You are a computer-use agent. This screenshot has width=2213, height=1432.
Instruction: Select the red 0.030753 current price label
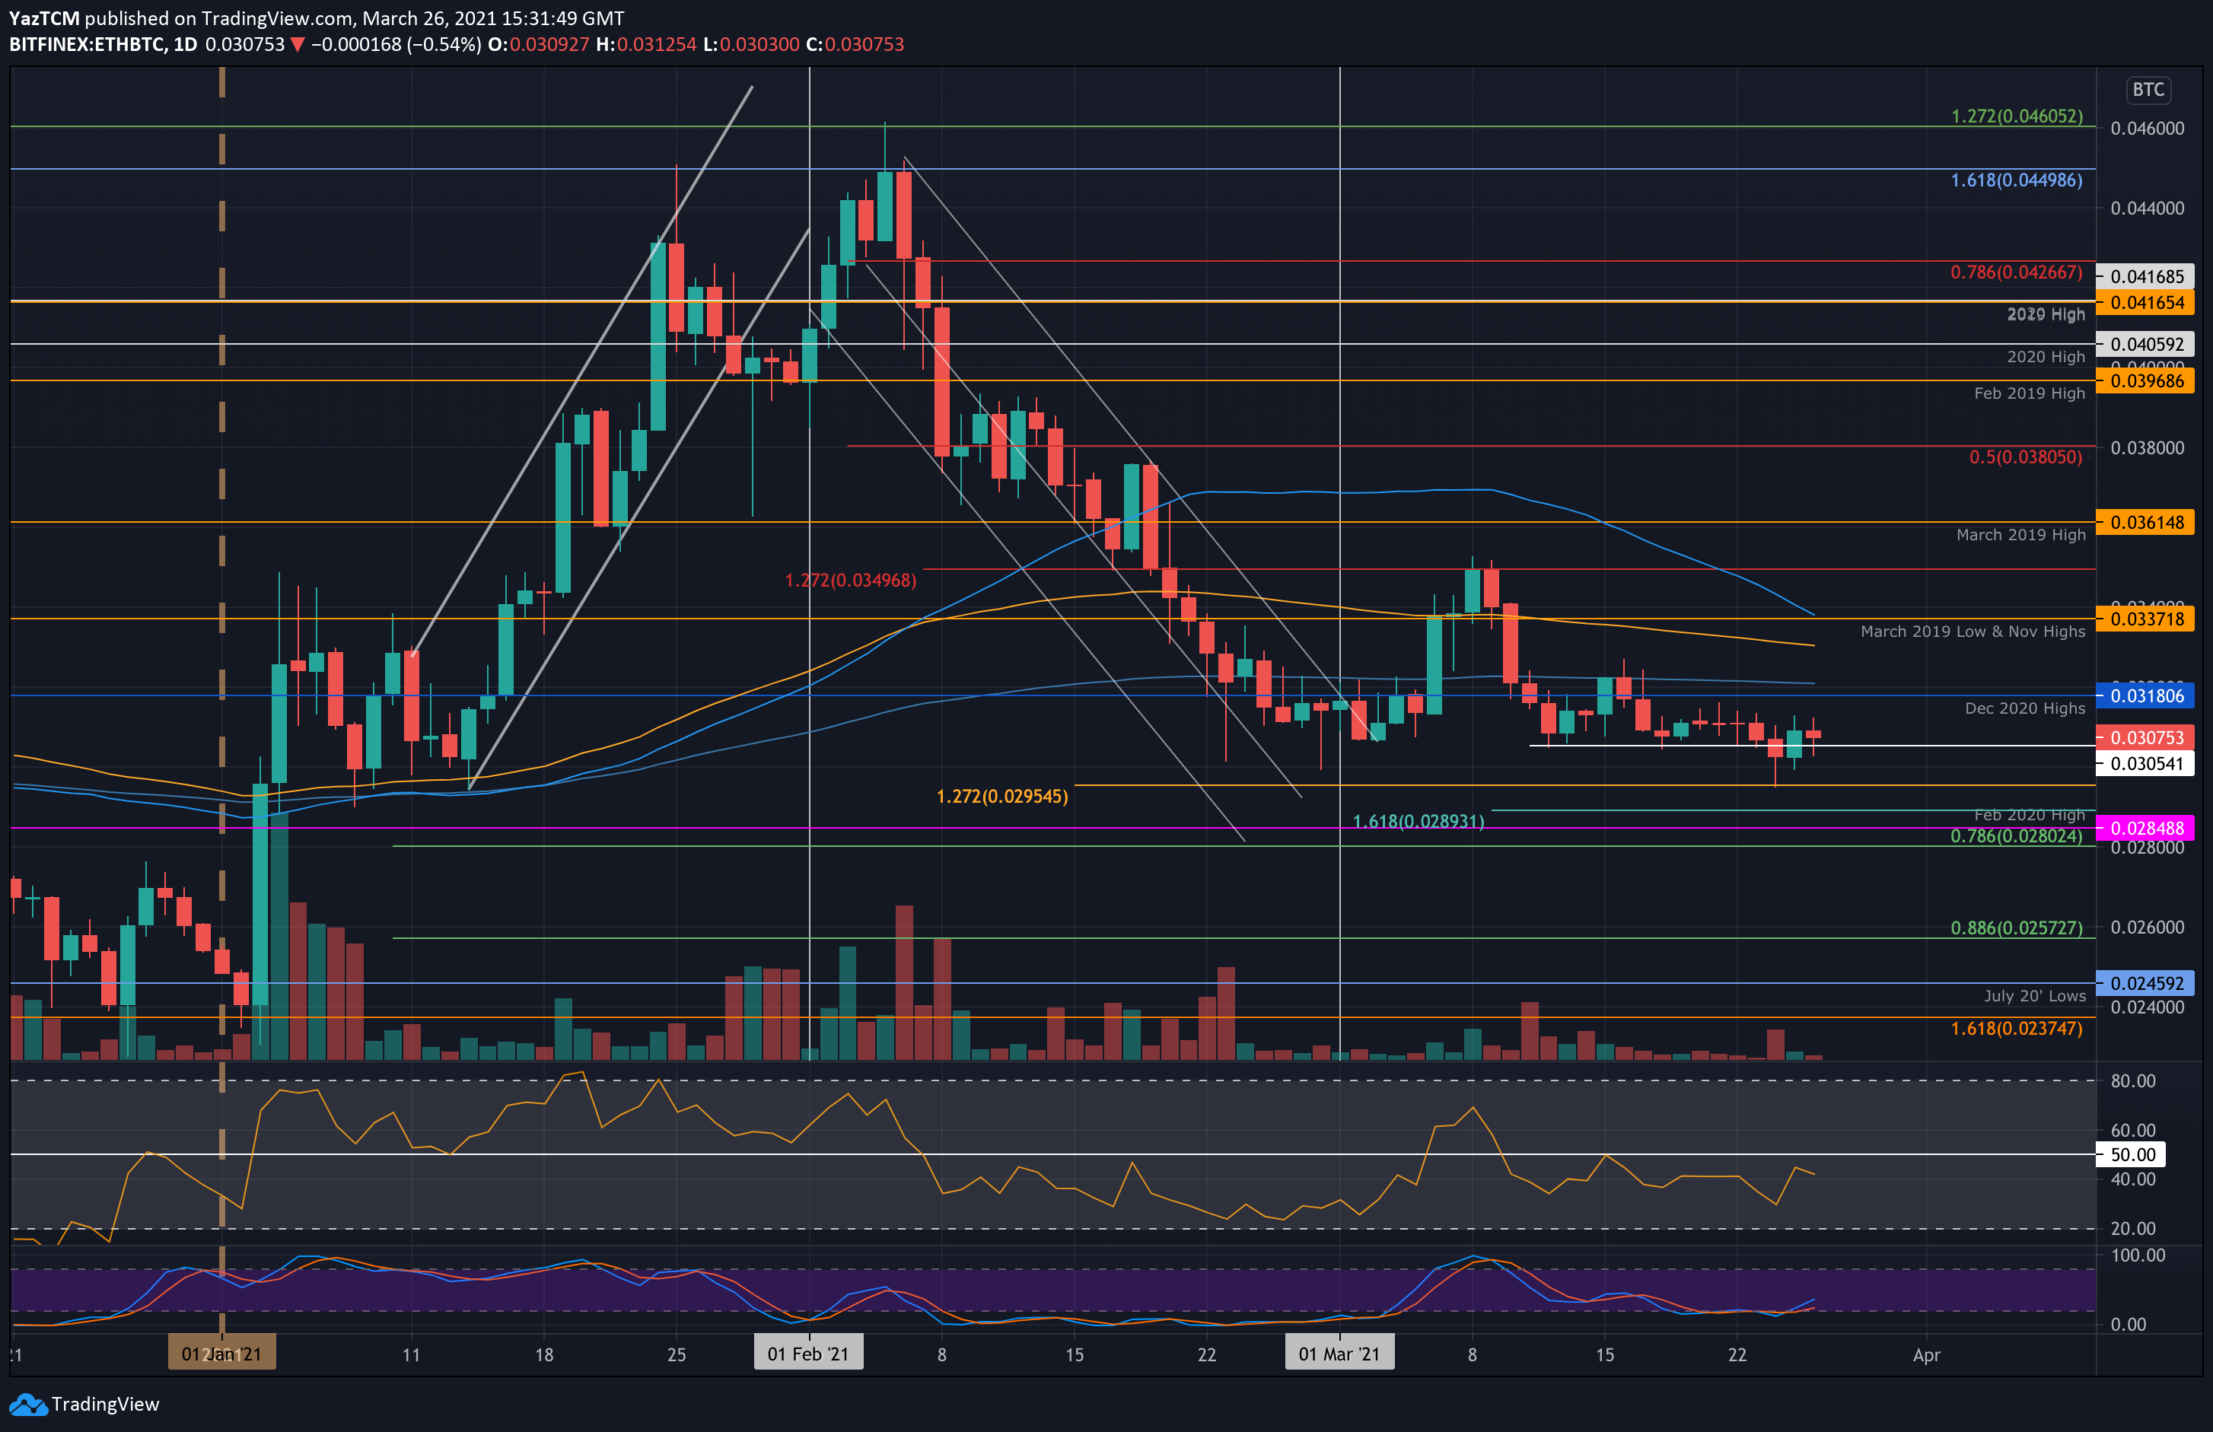point(2146,737)
